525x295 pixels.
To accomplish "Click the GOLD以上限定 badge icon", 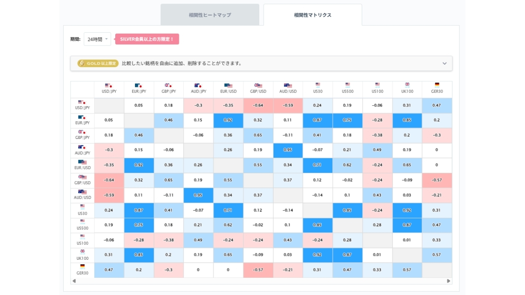I will [x=98, y=64].
